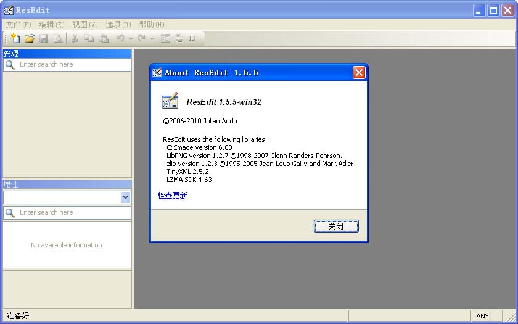Open the 帮助(H) menu
This screenshot has width=518, height=324.
click(151, 25)
